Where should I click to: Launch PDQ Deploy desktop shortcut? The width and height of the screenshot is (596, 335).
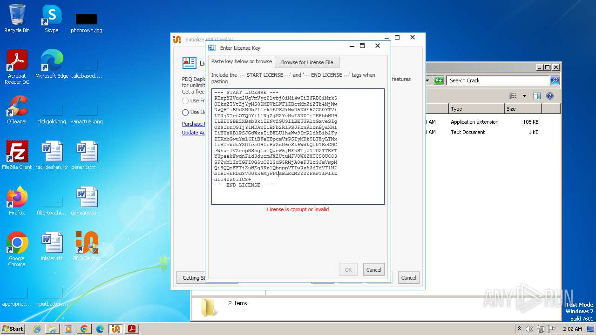click(x=87, y=247)
